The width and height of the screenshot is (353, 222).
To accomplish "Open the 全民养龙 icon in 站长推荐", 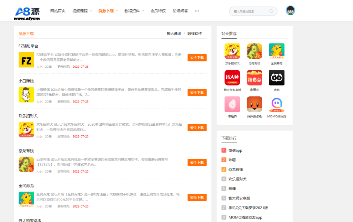I will pyautogui.click(x=277, y=51).
